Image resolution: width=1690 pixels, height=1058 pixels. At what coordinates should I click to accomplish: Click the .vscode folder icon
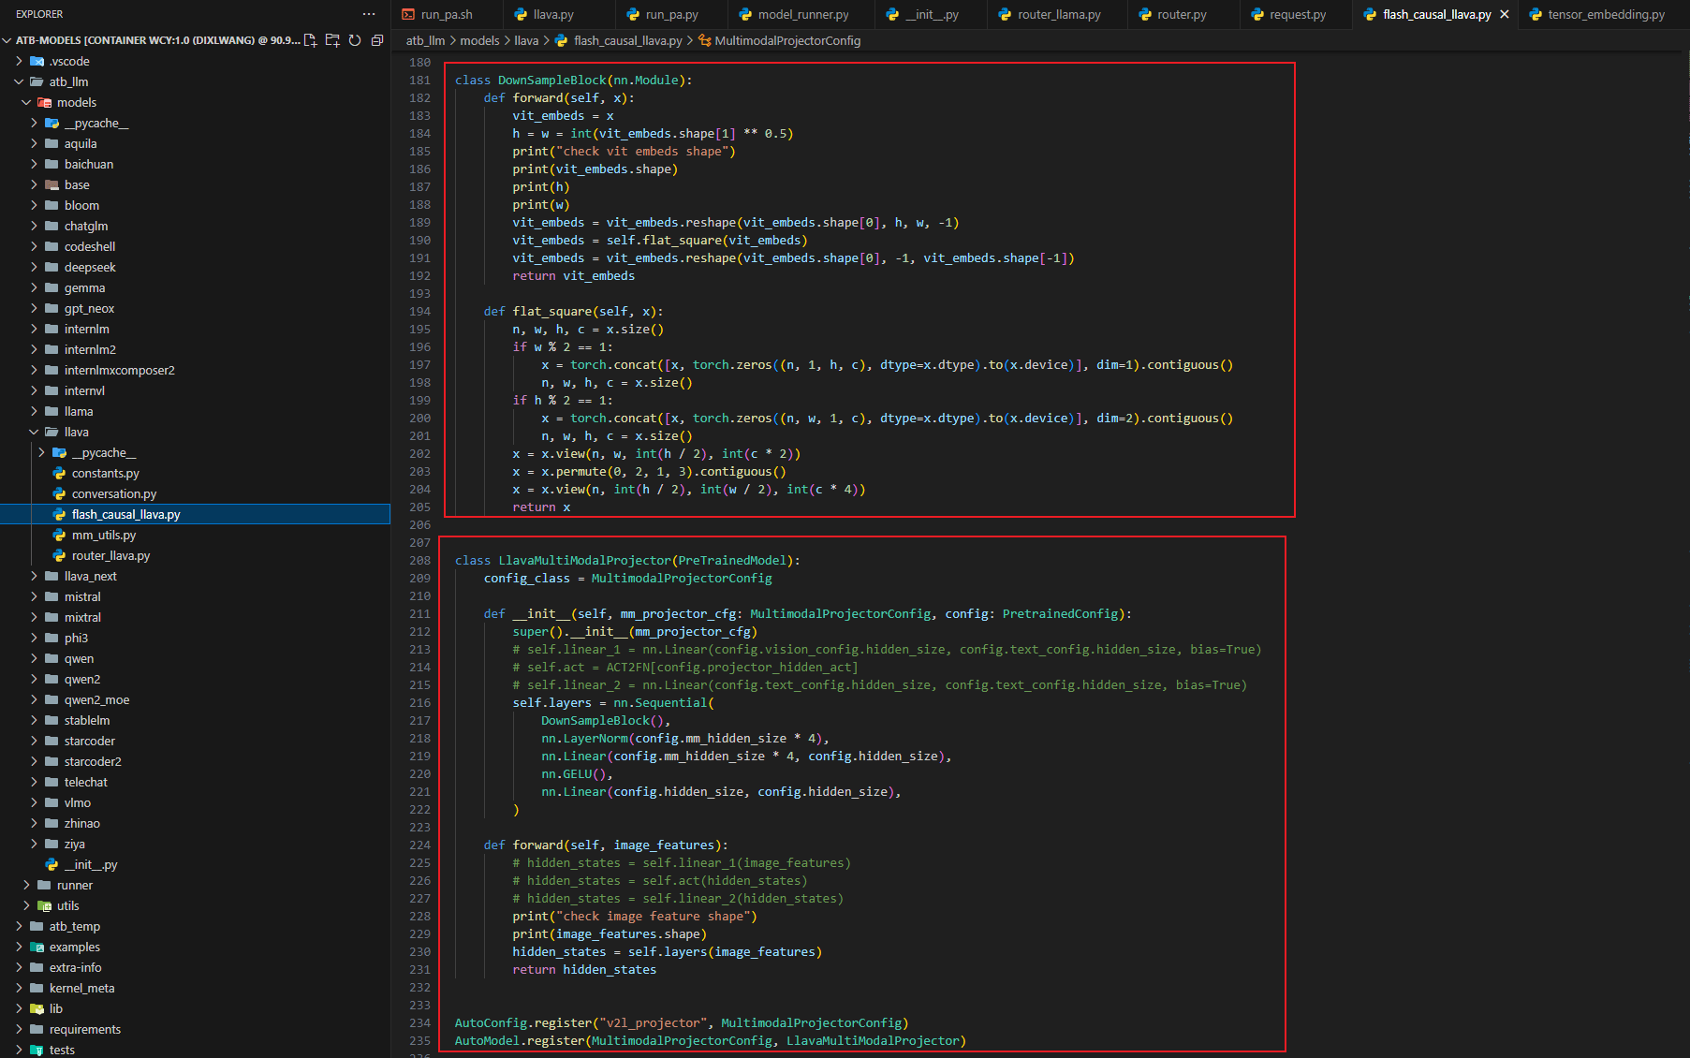(37, 61)
